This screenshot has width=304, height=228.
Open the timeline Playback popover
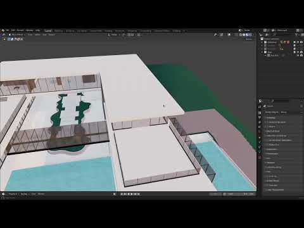pos(13,194)
